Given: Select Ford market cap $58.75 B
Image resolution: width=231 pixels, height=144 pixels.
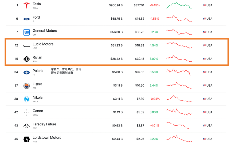Looking at the screenshot, I should coord(116,19).
